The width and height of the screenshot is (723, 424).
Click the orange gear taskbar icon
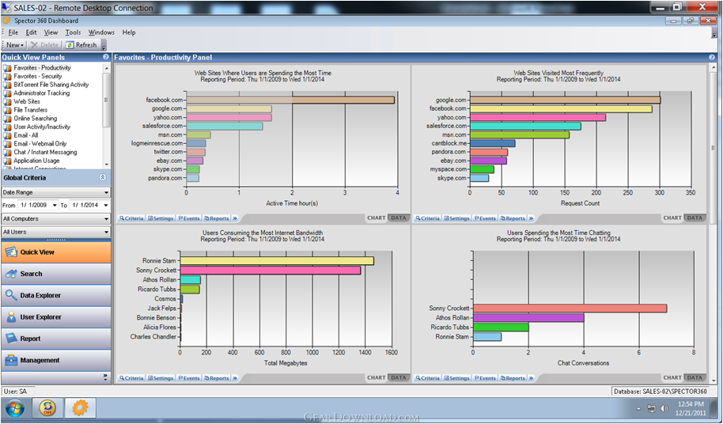tap(80, 408)
